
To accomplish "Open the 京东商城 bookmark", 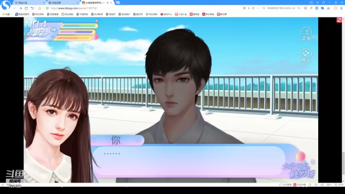I will coord(208,14).
